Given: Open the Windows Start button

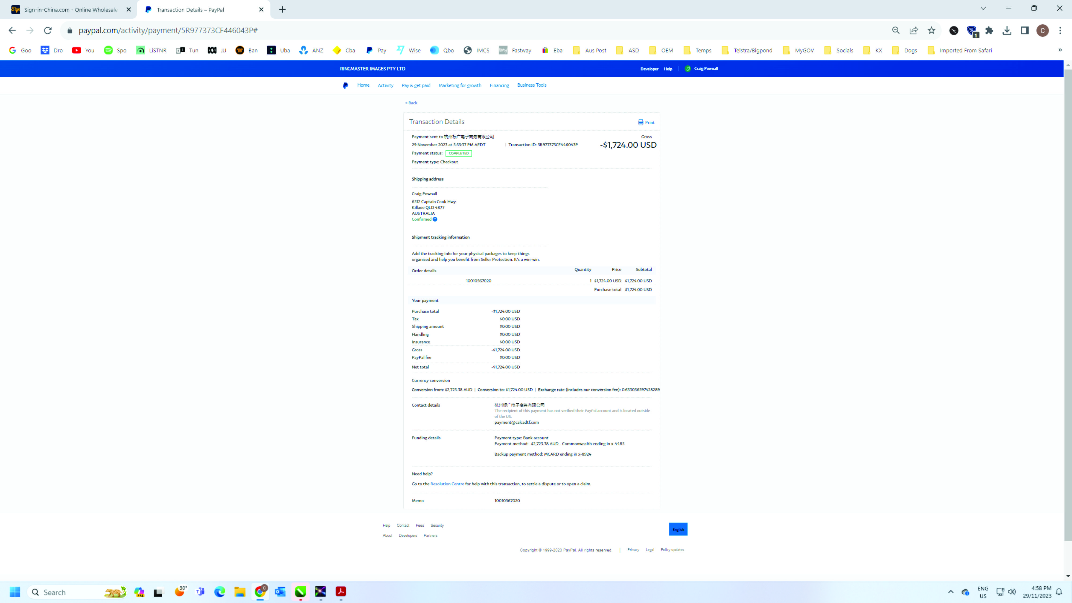Looking at the screenshot, I should point(15,592).
